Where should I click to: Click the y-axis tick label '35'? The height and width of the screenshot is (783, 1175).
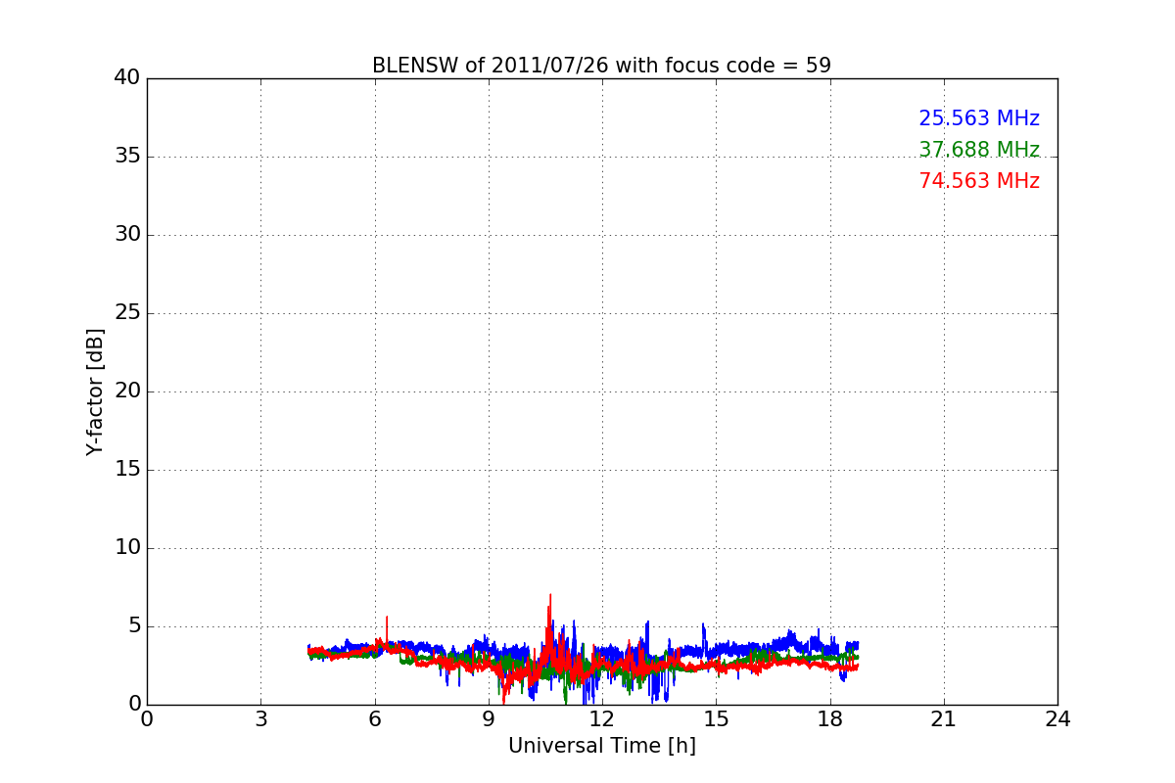pyautogui.click(x=127, y=157)
